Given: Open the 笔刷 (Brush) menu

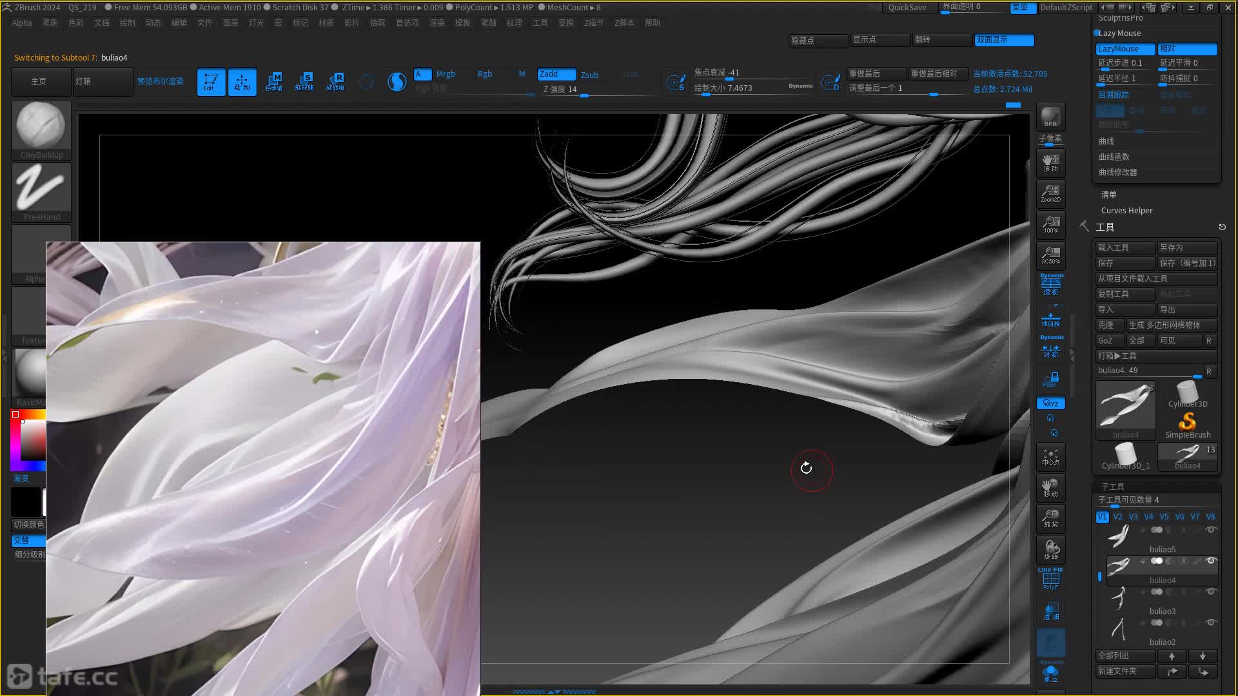Looking at the screenshot, I should (50, 23).
